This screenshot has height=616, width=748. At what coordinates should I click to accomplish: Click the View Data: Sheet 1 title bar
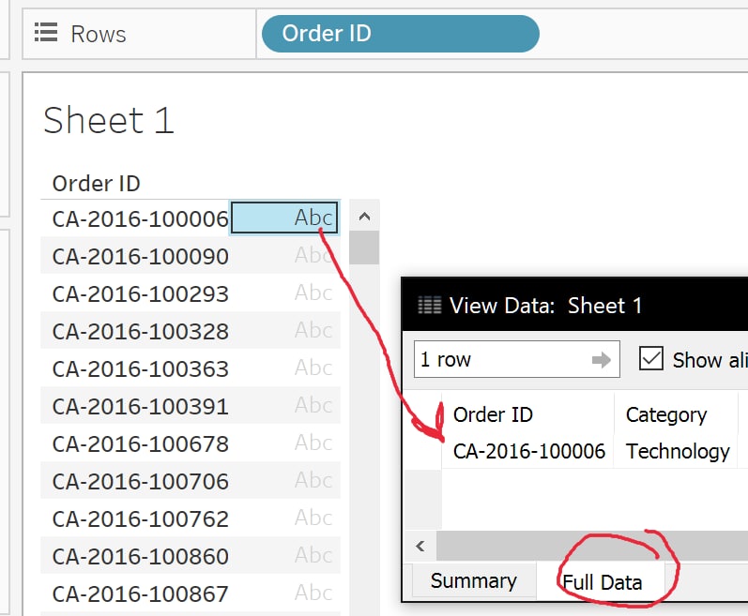pyautogui.click(x=574, y=305)
